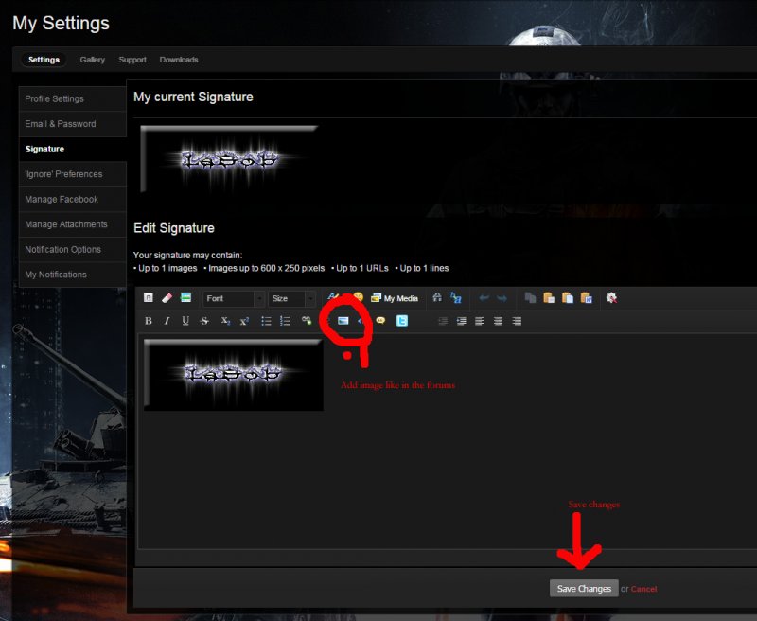
Task: Open the Downloads tab
Action: click(179, 60)
